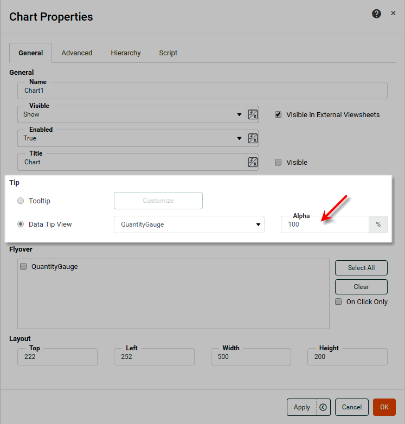This screenshot has width=405, height=424.
Task: Click the Select All button
Action: pos(361,268)
